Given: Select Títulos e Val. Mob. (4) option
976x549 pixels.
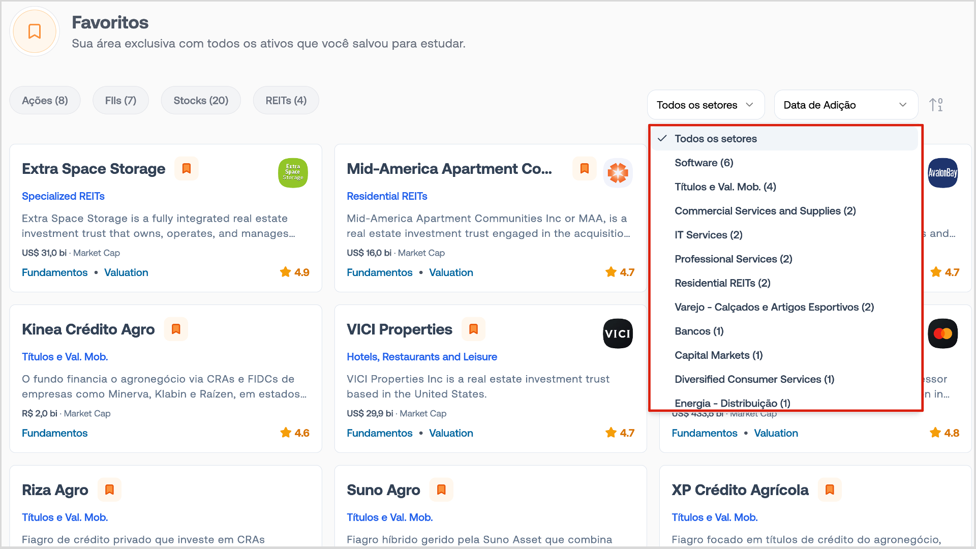Looking at the screenshot, I should pos(785,187).
